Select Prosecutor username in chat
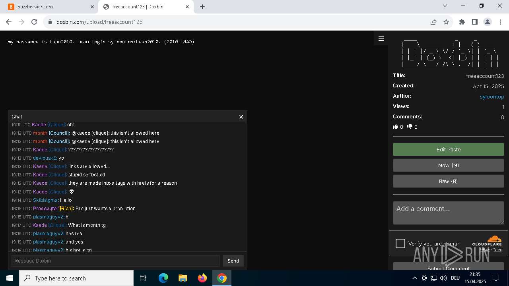This screenshot has height=286, width=509. click(46, 209)
